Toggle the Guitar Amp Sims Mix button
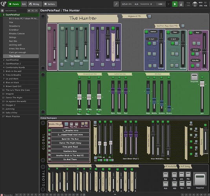The image size is (210, 196). tap(183, 26)
